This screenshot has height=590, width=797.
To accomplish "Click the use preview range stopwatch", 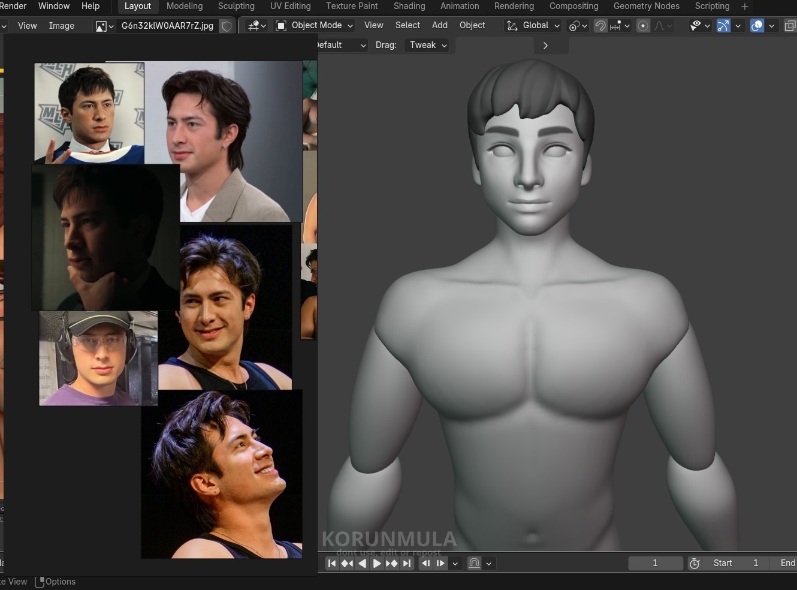I will point(695,563).
